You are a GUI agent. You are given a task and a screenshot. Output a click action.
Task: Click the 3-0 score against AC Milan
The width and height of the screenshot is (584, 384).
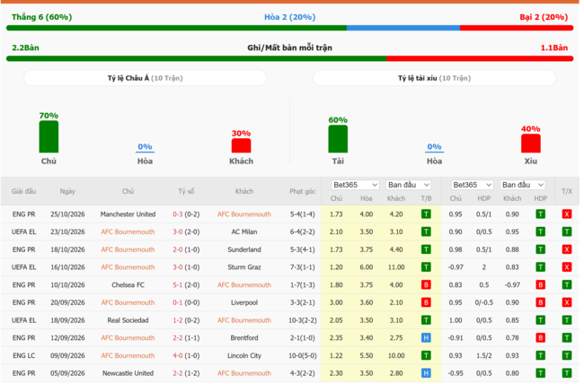pos(179,233)
